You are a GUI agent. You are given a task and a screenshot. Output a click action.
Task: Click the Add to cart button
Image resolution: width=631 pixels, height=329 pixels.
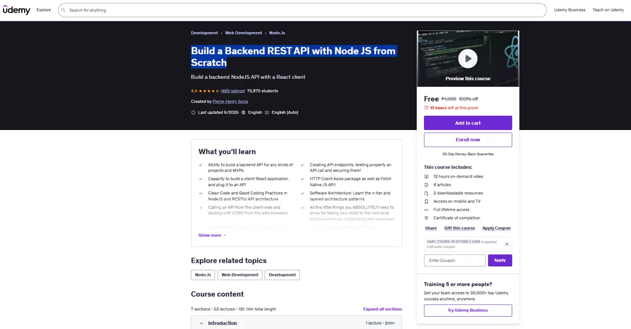468,123
